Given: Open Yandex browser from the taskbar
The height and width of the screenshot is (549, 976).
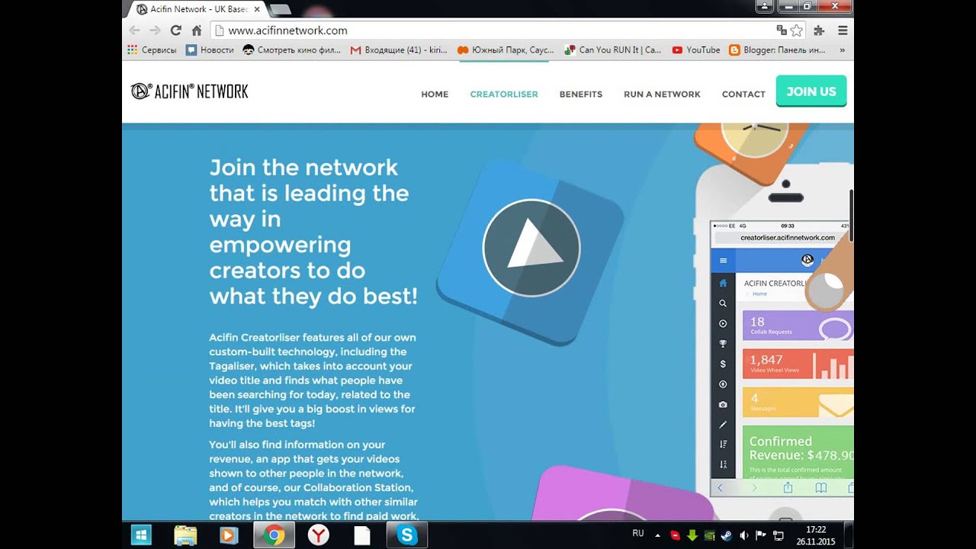Looking at the screenshot, I should coord(319,535).
